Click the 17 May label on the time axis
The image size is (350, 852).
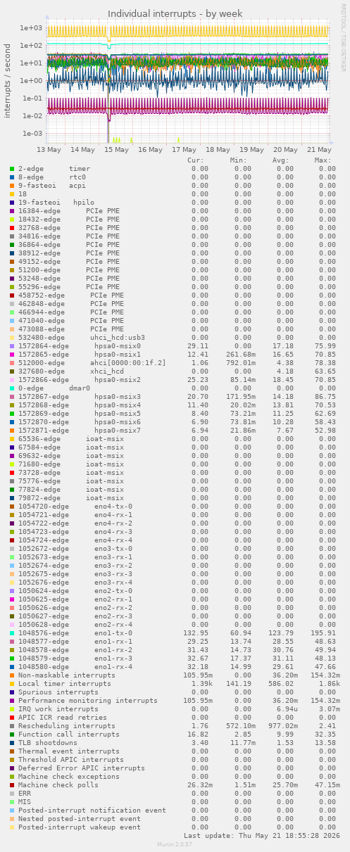tap(185, 150)
